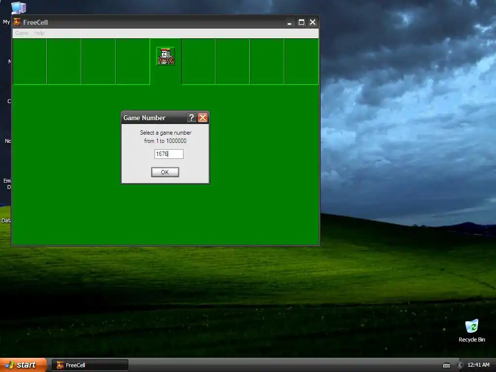The width and height of the screenshot is (496, 372).
Task: Open the Game menu
Action: 21,33
